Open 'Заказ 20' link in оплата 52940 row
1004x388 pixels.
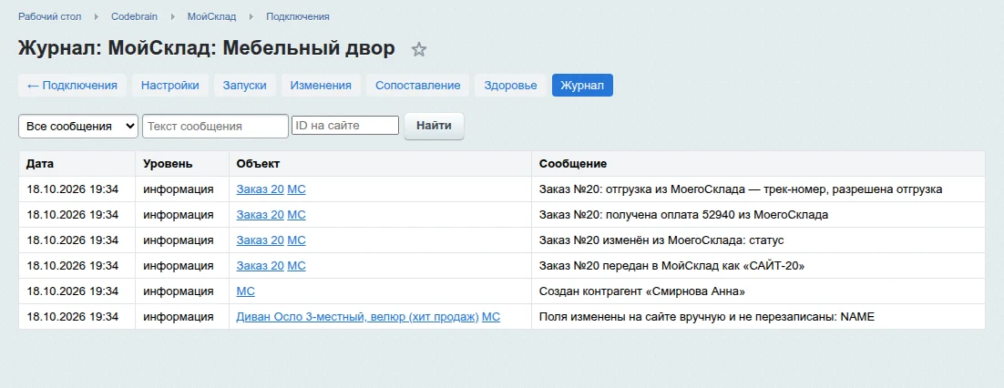(260, 214)
